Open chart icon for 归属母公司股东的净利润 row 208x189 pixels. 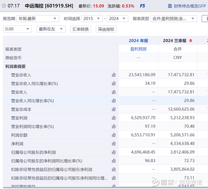pyautogui.click(x=114, y=152)
